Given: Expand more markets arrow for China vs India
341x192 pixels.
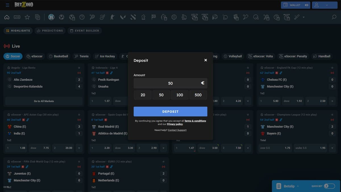Looking at the screenshot, I should pos(79,148).
